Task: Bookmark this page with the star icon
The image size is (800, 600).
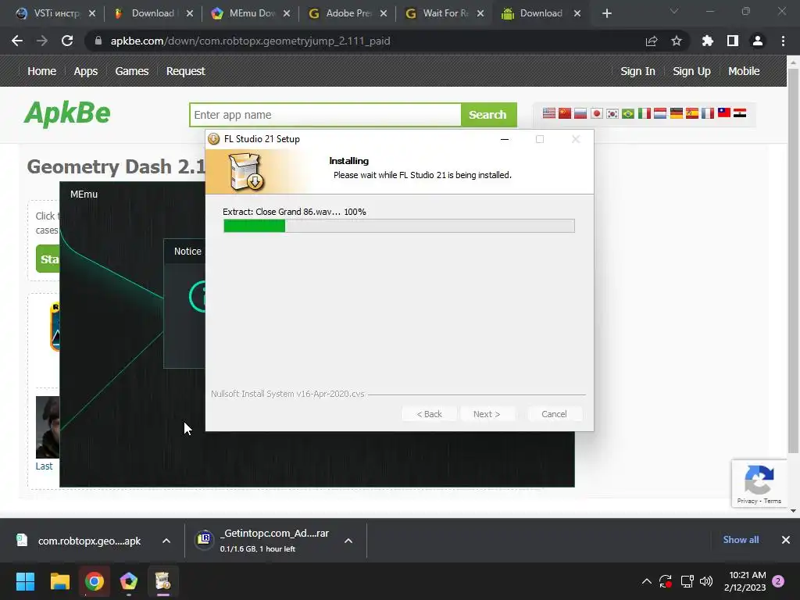Action: tap(677, 41)
